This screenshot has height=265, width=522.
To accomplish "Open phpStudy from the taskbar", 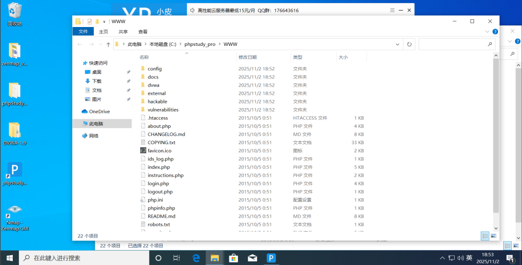I will pyautogui.click(x=271, y=258).
